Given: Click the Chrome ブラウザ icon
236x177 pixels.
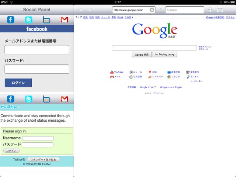Looking at the screenshot, I should coord(169,77).
